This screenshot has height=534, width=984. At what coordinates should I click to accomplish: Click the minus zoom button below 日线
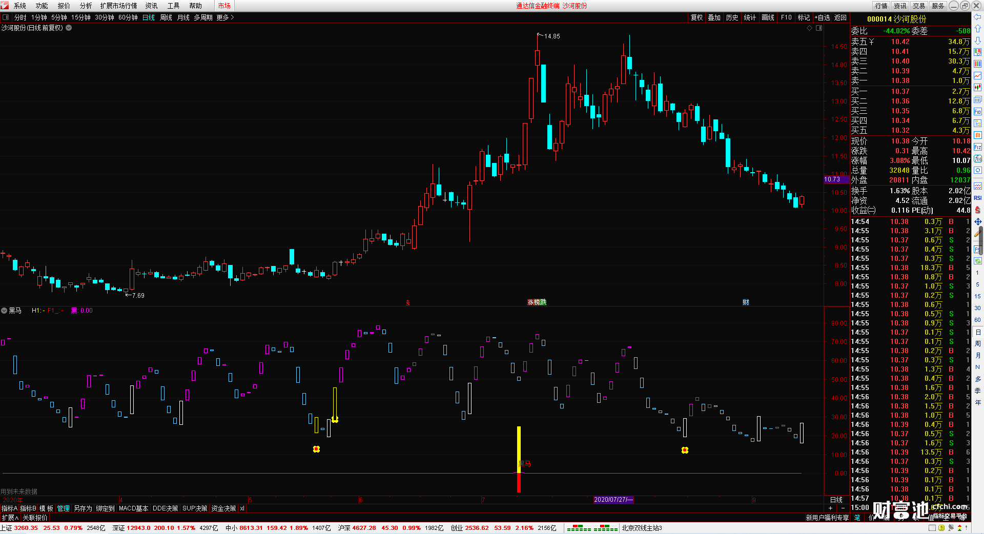click(x=843, y=508)
